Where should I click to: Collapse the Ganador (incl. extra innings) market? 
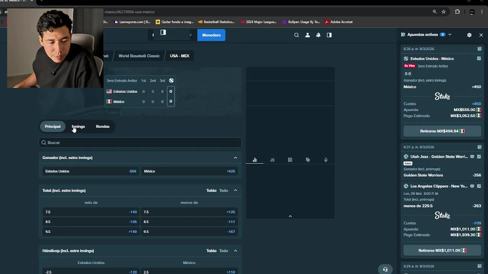point(235,158)
